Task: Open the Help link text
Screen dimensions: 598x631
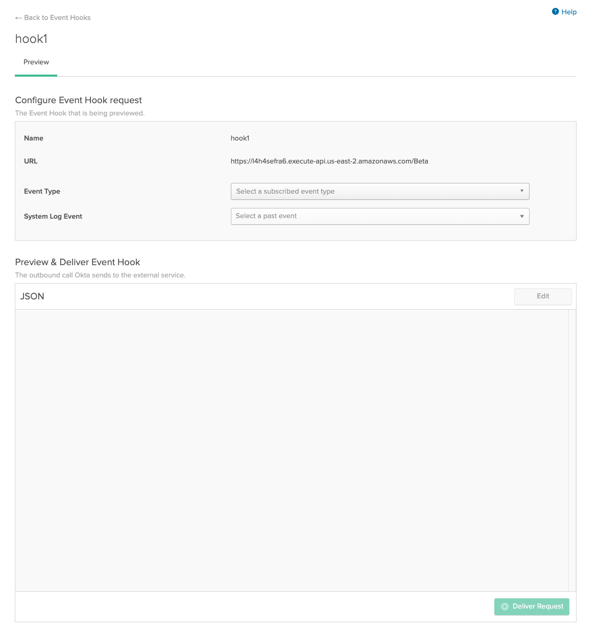Action: coord(569,12)
